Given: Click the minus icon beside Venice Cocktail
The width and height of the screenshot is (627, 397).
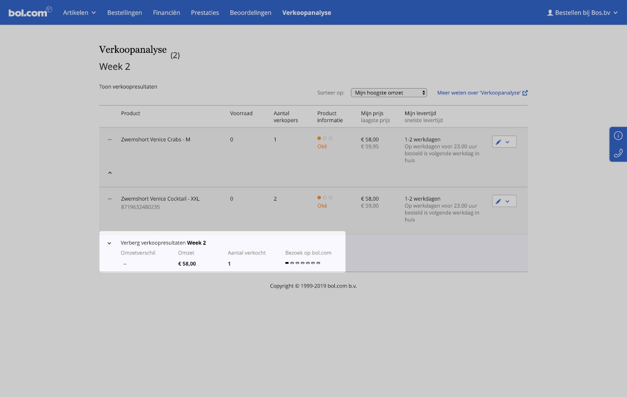Looking at the screenshot, I should 110,199.
